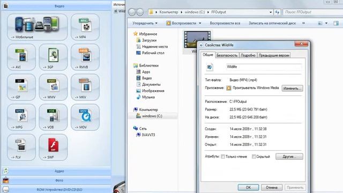Choose the WMV conversion format
The height and width of the screenshot is (193, 343).
(x=53, y=87)
